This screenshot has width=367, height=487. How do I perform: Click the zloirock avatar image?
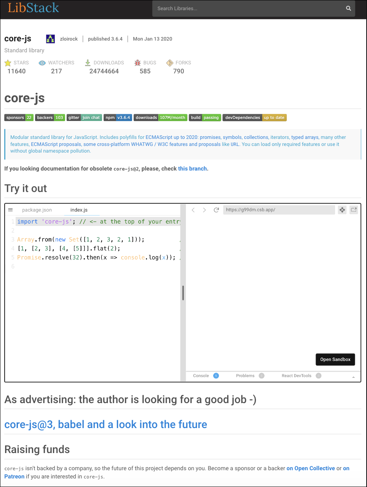tap(50, 39)
